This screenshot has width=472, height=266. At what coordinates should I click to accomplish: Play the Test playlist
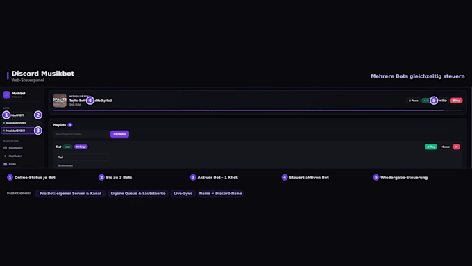click(431, 147)
